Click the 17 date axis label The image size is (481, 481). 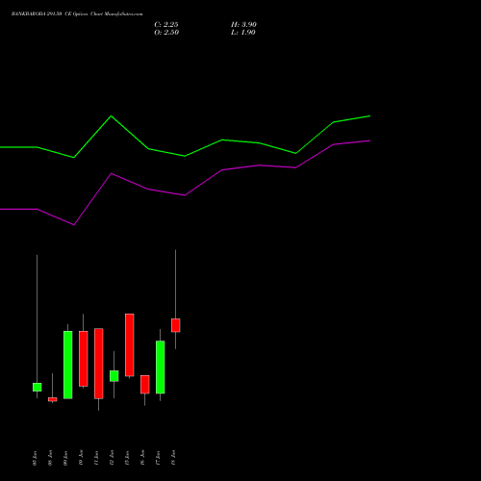point(158,458)
